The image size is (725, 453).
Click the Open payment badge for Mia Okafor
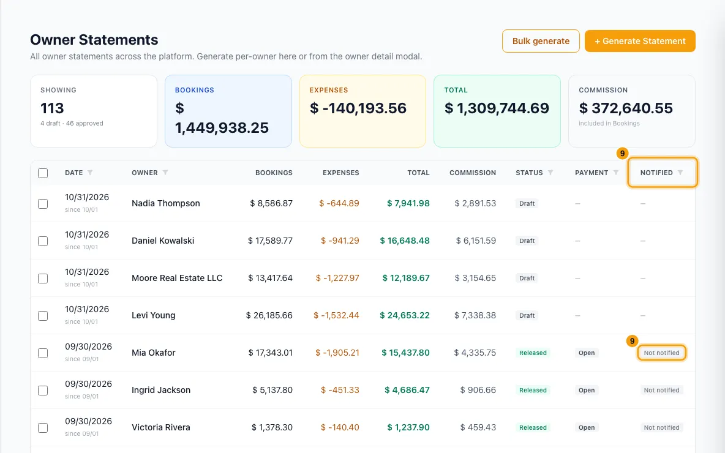point(587,353)
